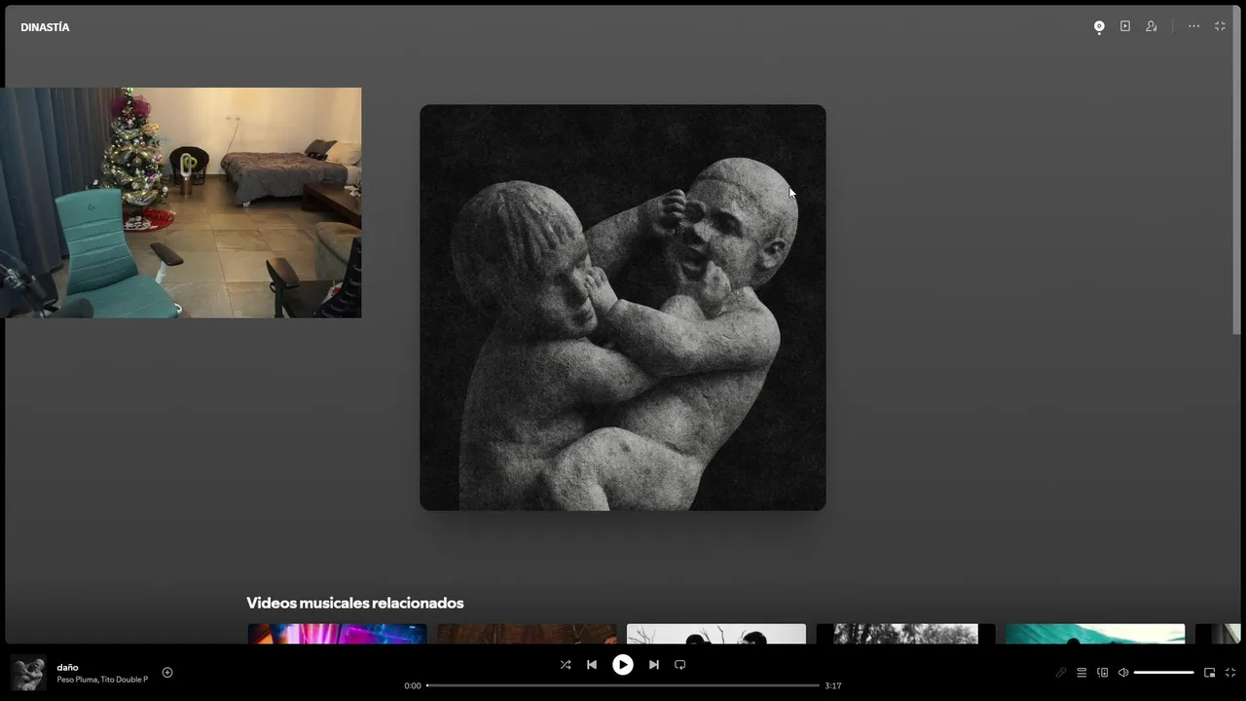
Task: Open the miniplayer icon
Action: 1210,673
